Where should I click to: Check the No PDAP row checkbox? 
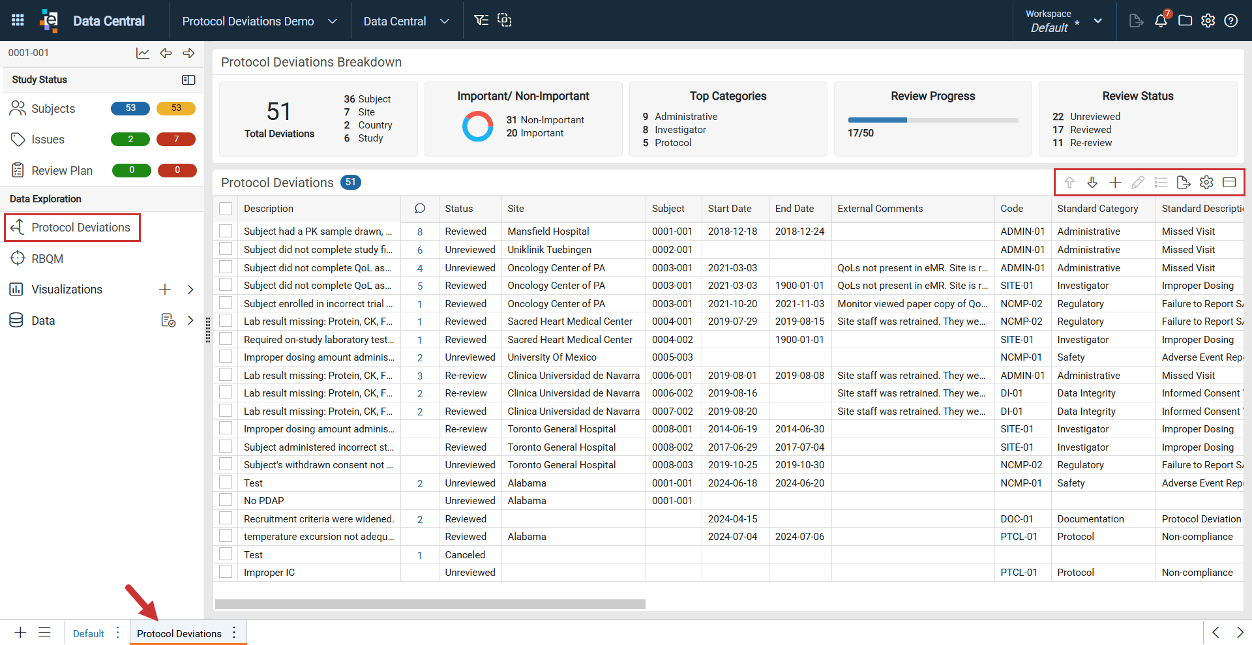pos(226,500)
